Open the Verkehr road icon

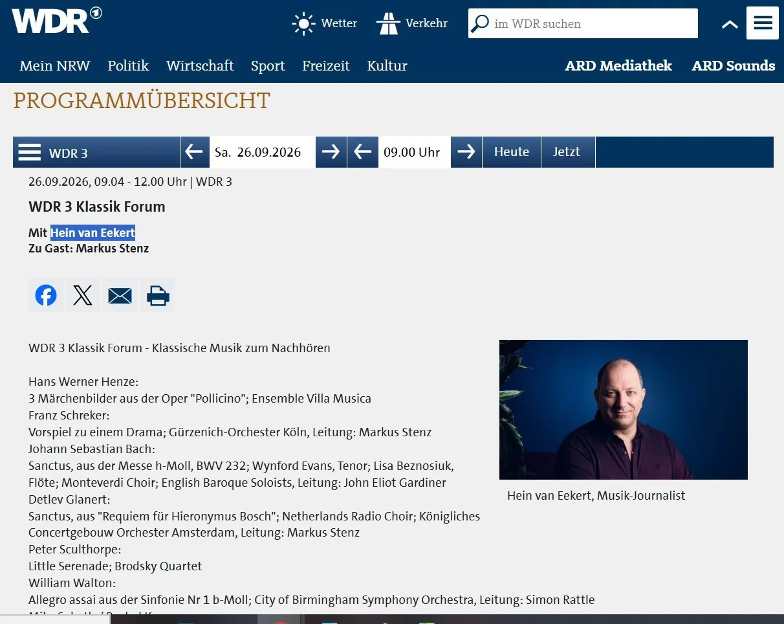pyautogui.click(x=388, y=24)
